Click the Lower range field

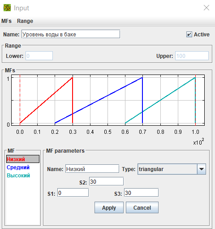click(x=39, y=56)
